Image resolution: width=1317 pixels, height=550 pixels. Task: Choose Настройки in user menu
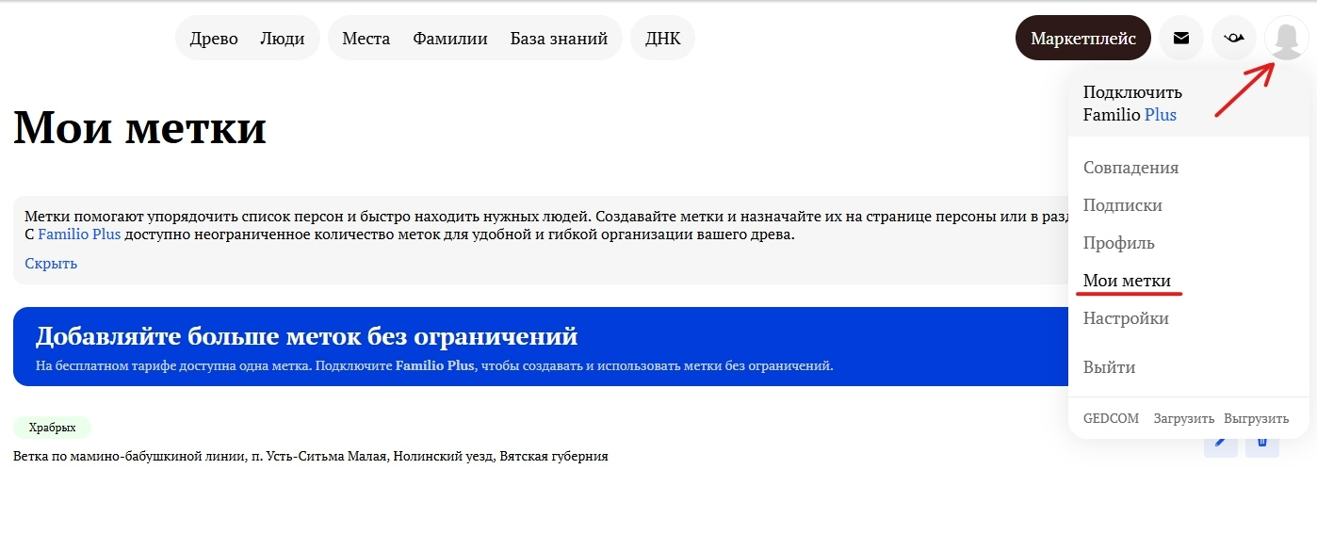click(x=1126, y=318)
